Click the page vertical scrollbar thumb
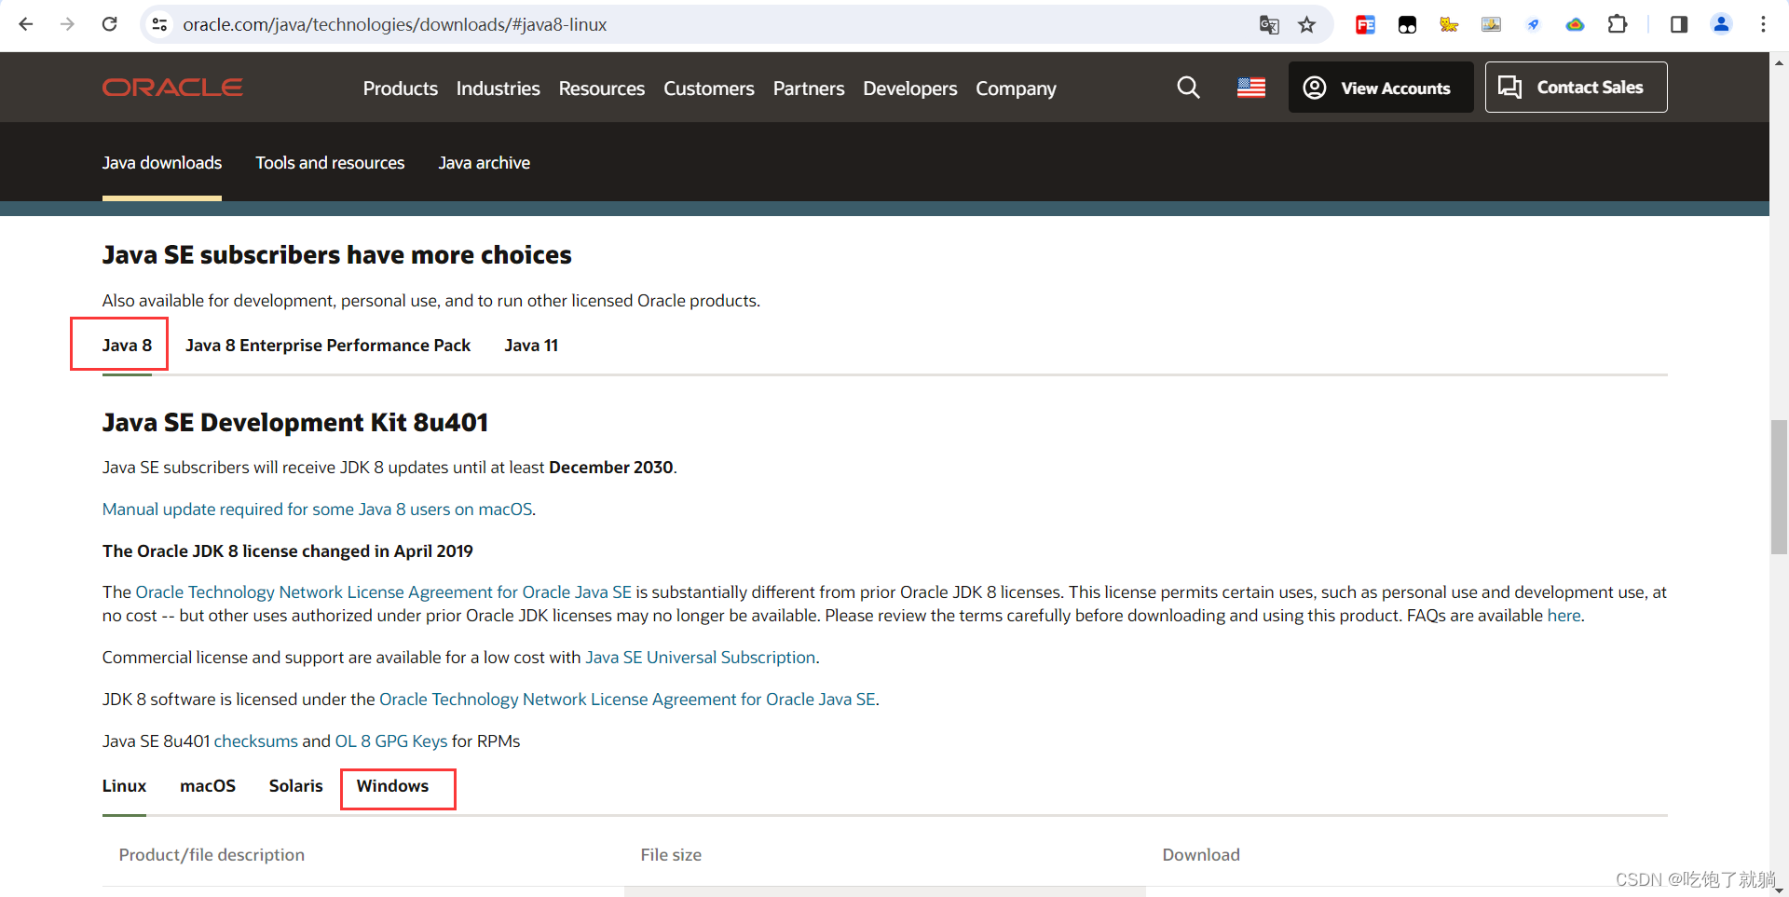This screenshot has width=1789, height=897. [1779, 487]
